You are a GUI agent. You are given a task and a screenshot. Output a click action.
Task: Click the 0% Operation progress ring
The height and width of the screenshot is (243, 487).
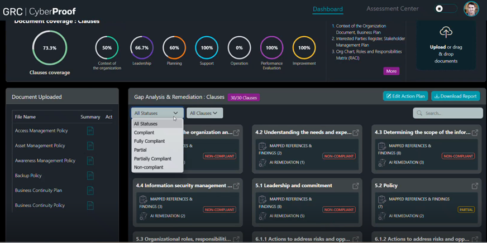tap(239, 48)
